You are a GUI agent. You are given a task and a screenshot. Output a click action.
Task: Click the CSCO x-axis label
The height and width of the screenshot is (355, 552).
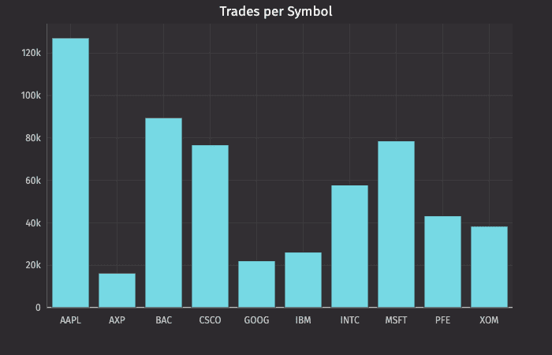(210, 320)
